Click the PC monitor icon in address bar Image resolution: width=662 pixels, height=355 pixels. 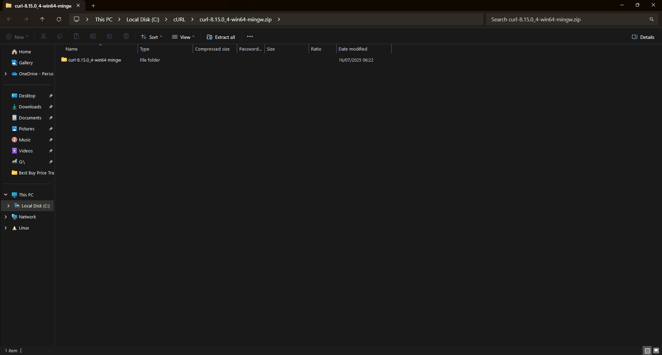tap(77, 19)
